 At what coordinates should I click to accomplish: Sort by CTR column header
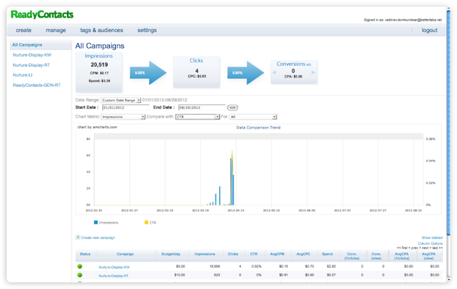254,254
